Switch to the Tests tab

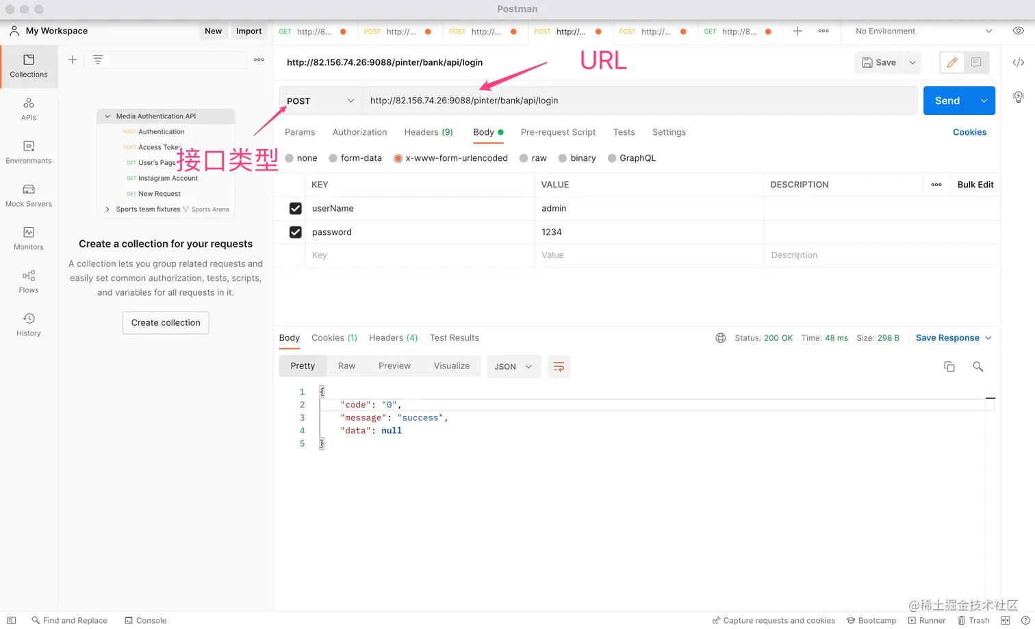tap(624, 132)
